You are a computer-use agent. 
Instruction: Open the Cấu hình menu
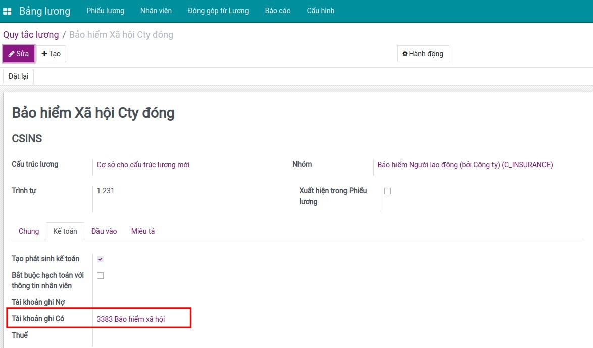pos(320,11)
